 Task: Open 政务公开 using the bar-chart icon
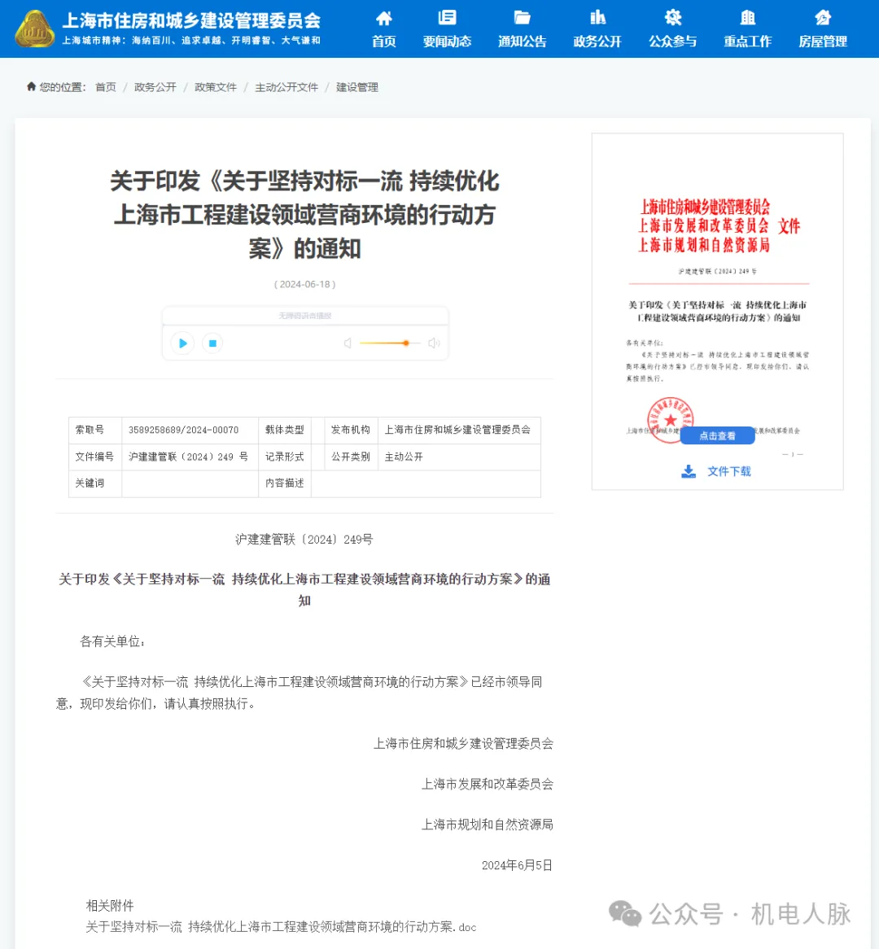click(x=597, y=18)
